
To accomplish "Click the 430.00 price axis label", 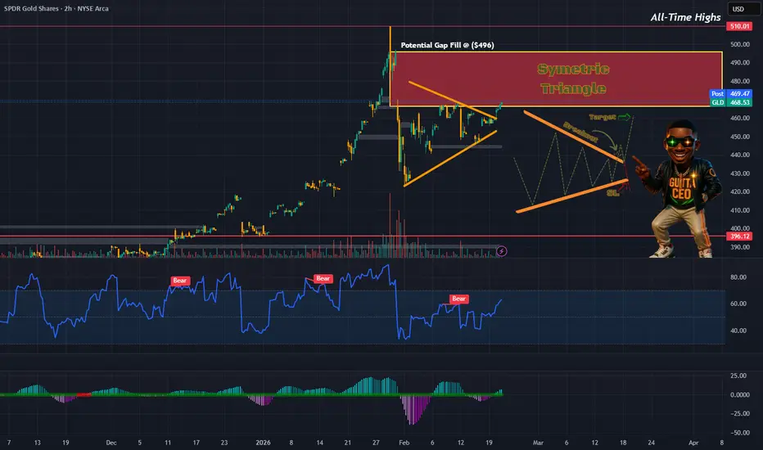I will point(739,173).
